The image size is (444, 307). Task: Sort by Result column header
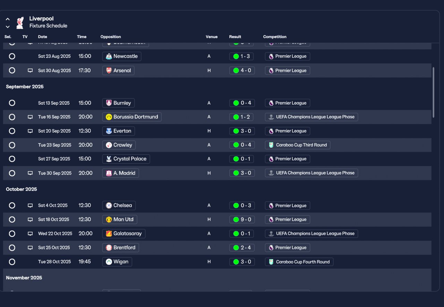[235, 37]
